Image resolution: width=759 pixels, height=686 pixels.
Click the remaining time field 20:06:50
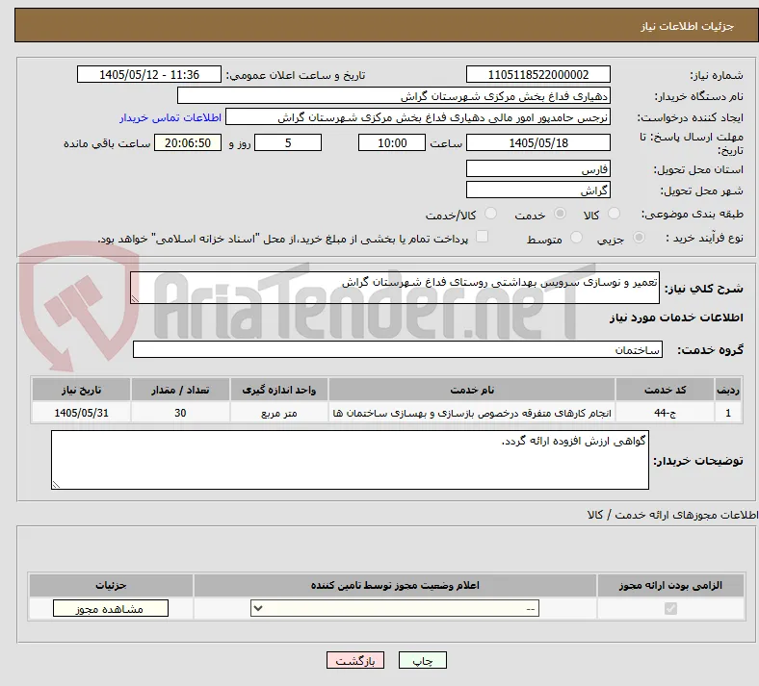point(188,143)
